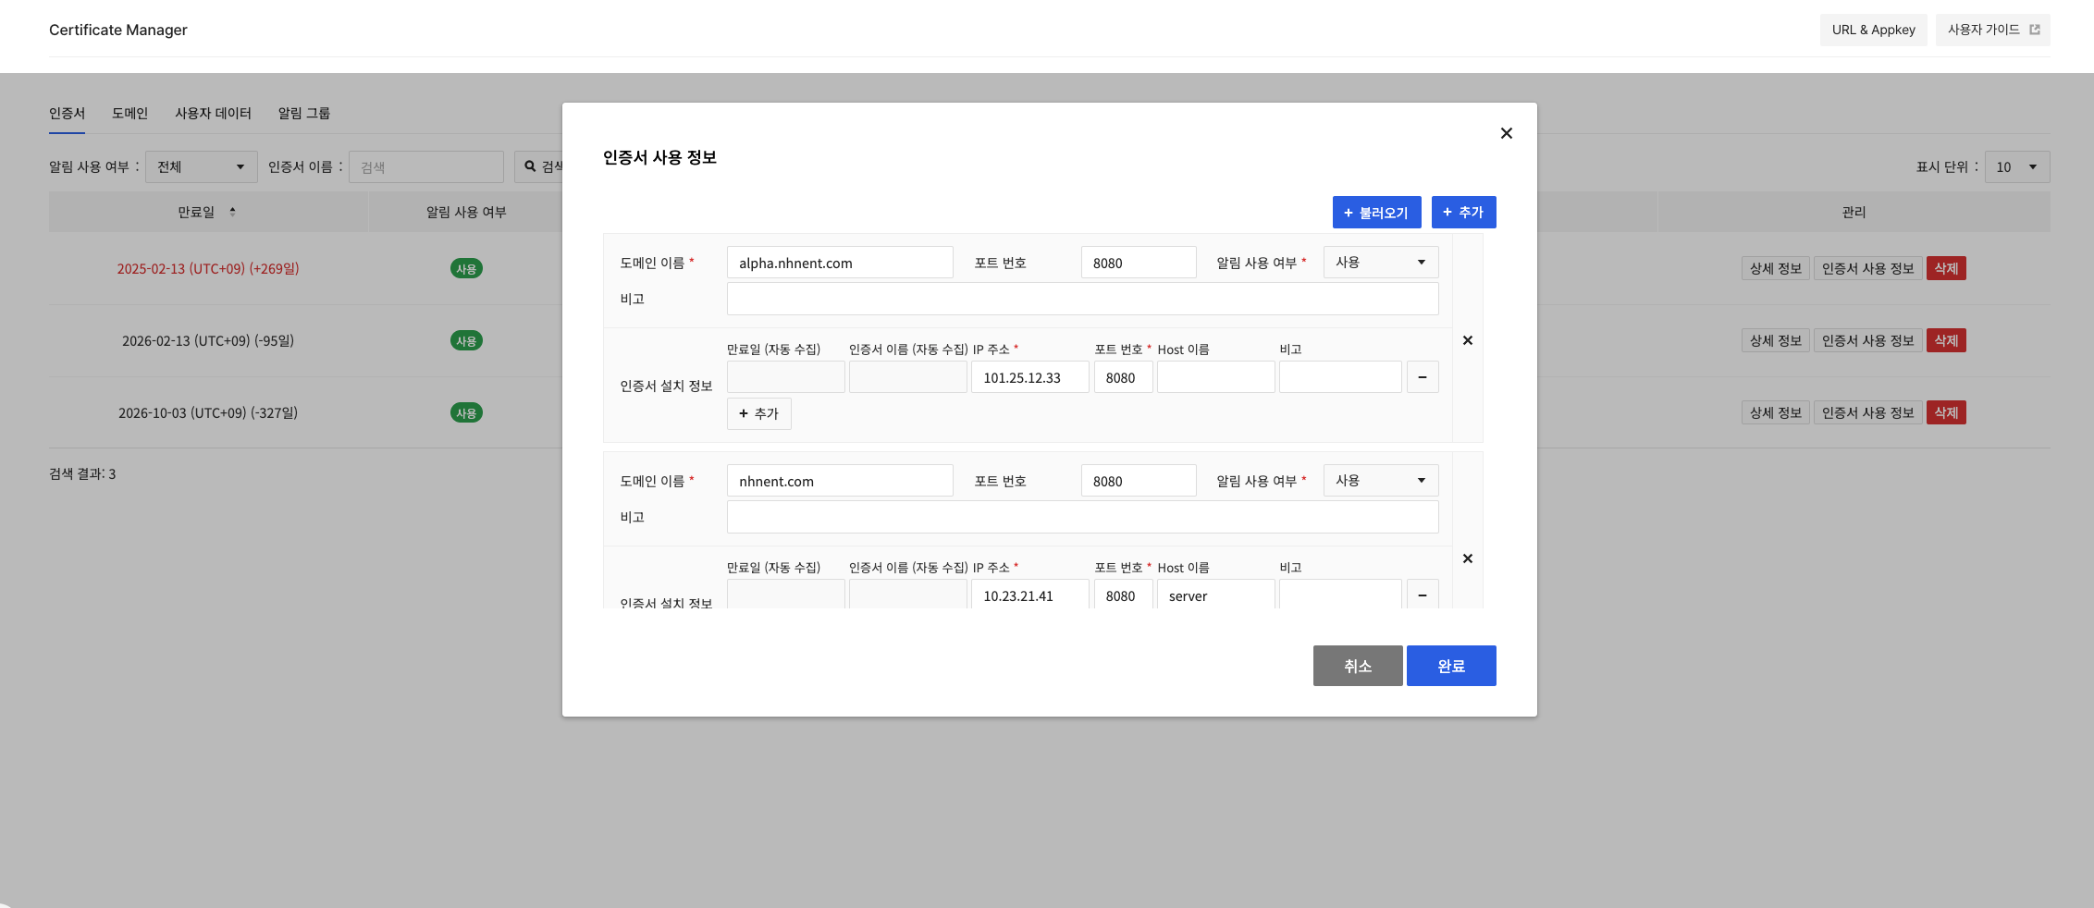Remove the 10.23.21.41 install row with minus icon
Viewport: 2094px width, 908px height.
click(1423, 595)
